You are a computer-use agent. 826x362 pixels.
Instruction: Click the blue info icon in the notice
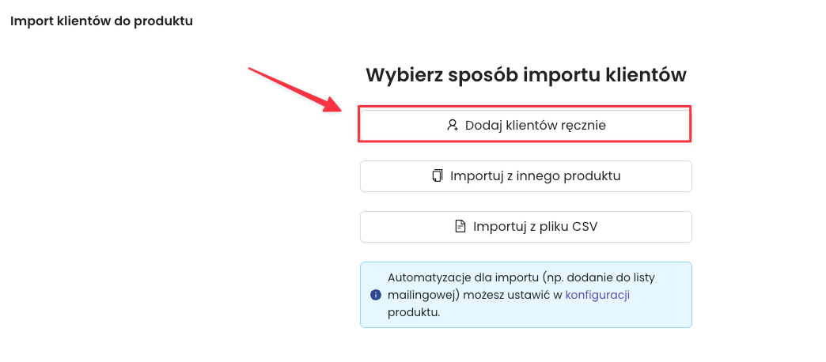tap(375, 295)
